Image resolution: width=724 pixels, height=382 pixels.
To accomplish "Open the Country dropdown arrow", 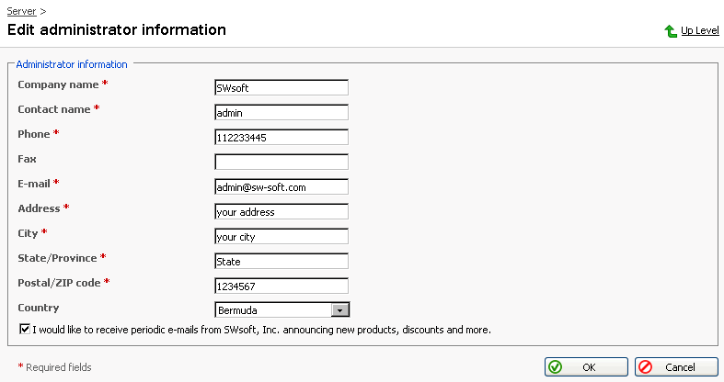I will click(340, 310).
